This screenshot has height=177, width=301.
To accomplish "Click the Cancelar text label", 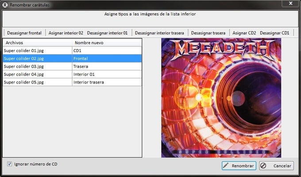I will [x=282, y=166].
